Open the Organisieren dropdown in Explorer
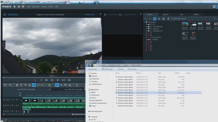The image size is (218, 122). pyautogui.click(x=93, y=69)
